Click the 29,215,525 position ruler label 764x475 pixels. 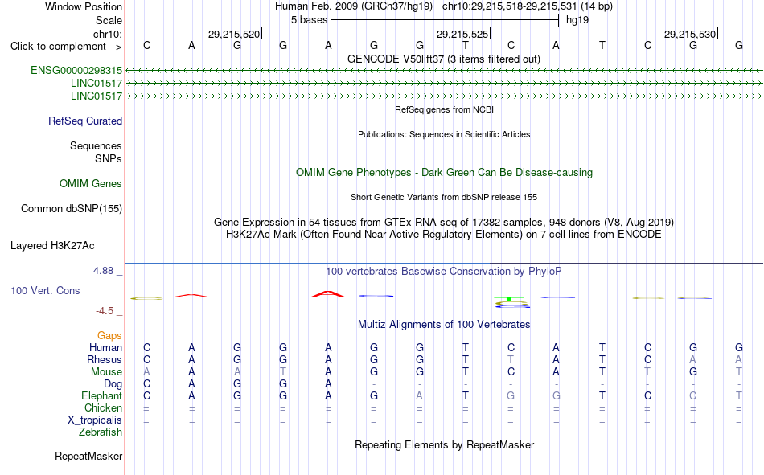pos(462,34)
